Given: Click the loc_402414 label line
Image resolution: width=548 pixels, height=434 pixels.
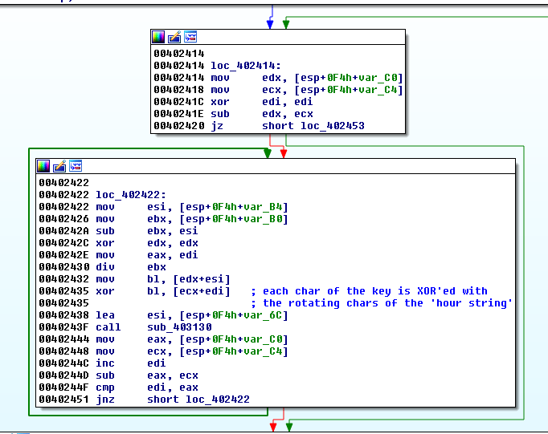Looking at the screenshot, I should tap(242, 66).
